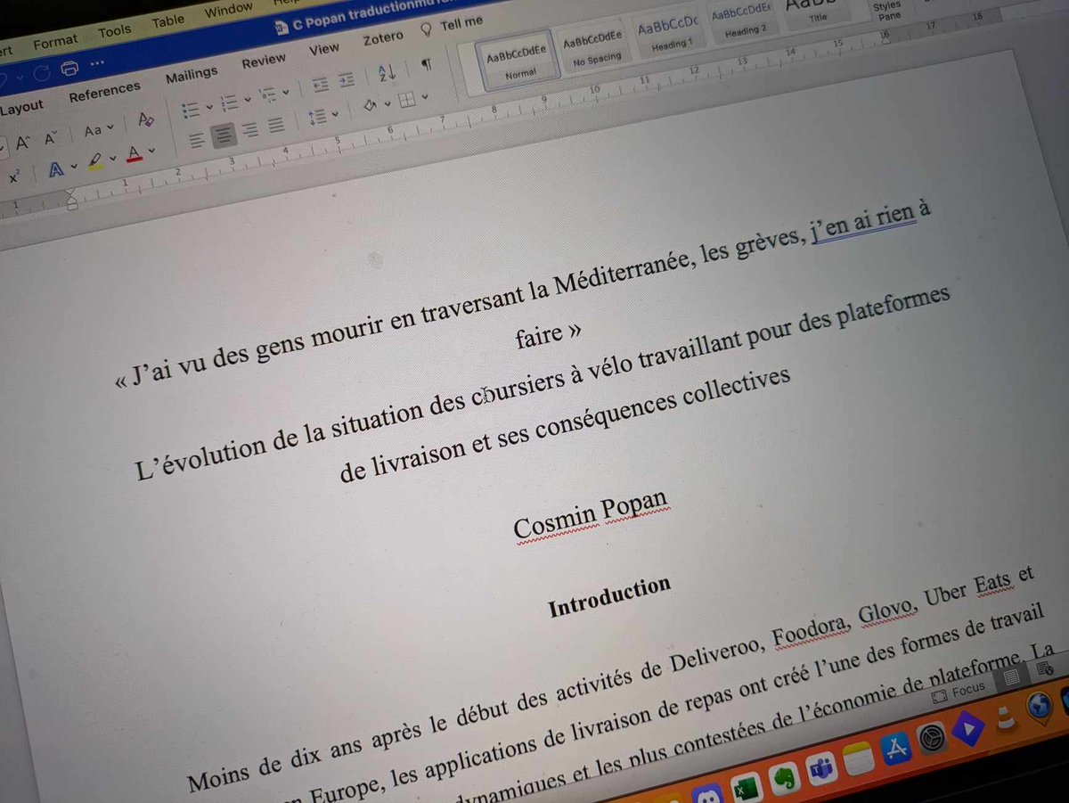The width and height of the screenshot is (1069, 803).
Task: Click the Sort A-Z icon
Action: point(388,72)
